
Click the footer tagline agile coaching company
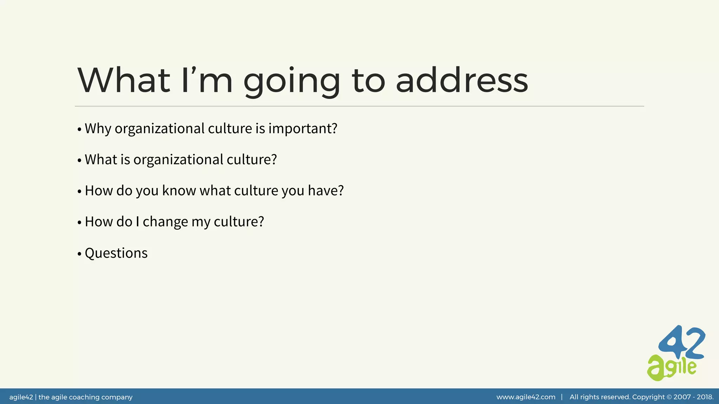click(x=85, y=397)
